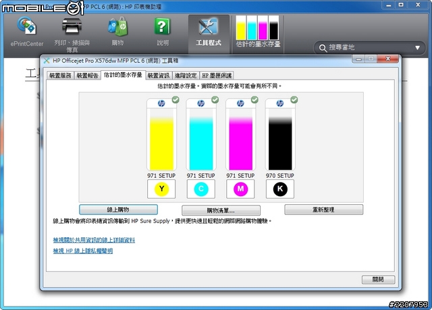Close the HP 印表機助理 main window
Image resolution: width=432 pixels, height=310 pixels.
pyautogui.click(x=418, y=5)
